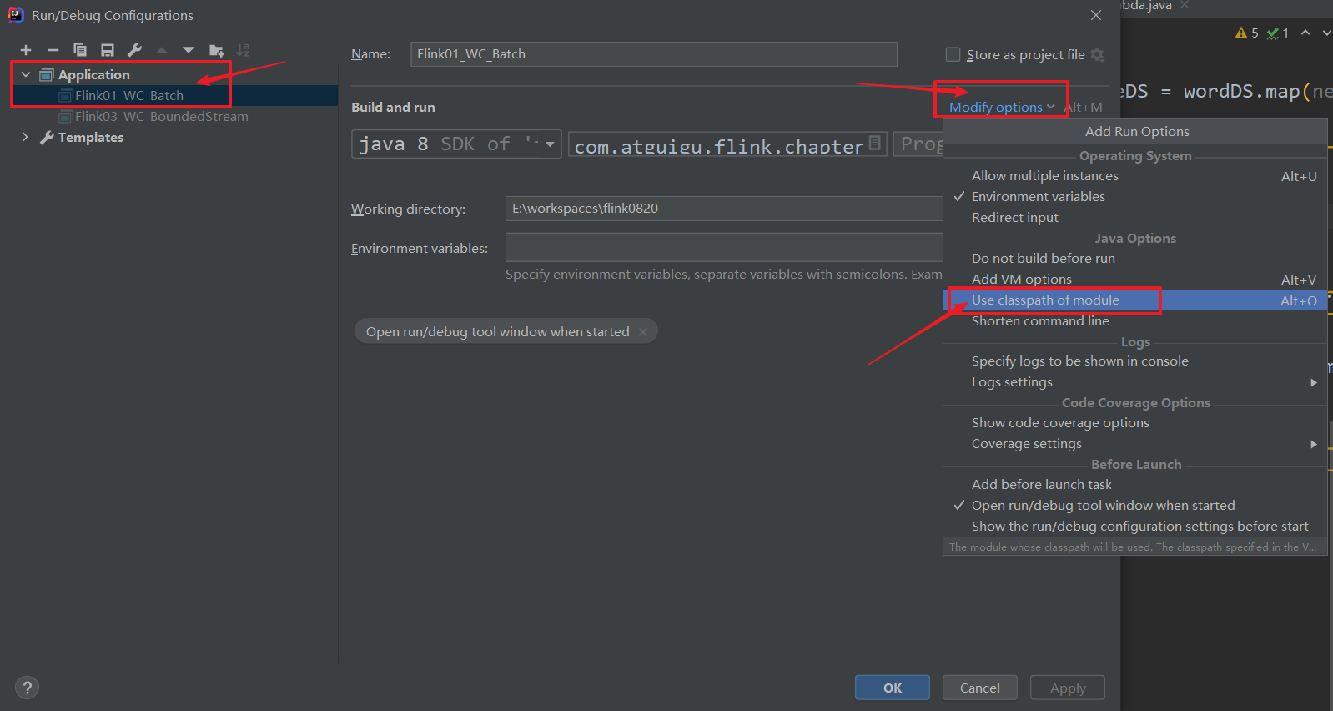Click the OK button

[x=893, y=688]
